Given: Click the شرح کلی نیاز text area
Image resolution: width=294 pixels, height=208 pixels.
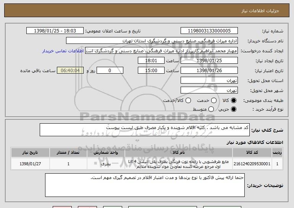Looking at the screenshot, I should tap(145, 130).
